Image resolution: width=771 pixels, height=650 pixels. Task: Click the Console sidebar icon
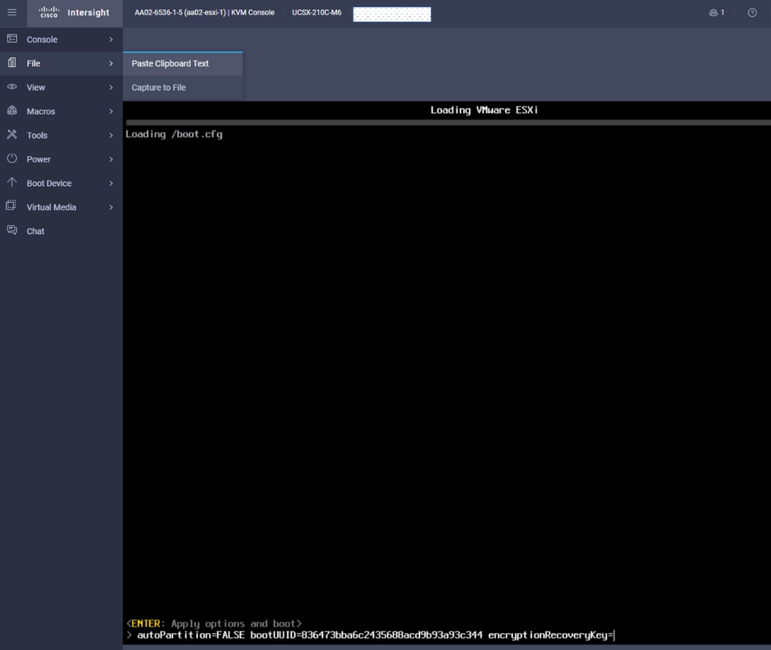pos(12,39)
